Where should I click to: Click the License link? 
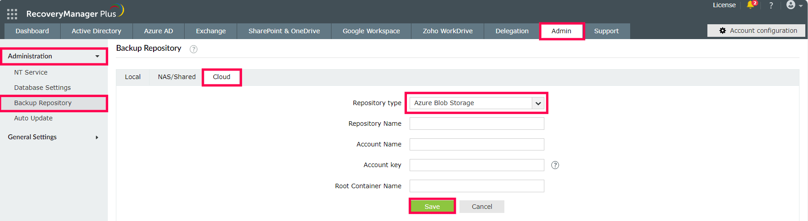coord(724,5)
